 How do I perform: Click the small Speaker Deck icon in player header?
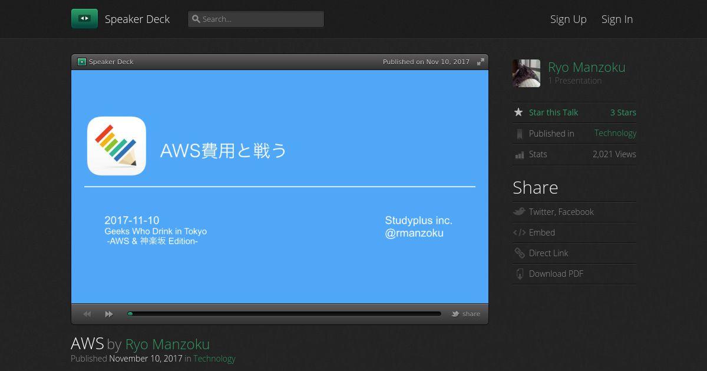click(x=82, y=62)
